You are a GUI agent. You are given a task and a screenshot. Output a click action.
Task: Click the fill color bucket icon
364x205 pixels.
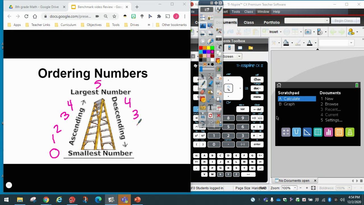[x=286, y=43]
